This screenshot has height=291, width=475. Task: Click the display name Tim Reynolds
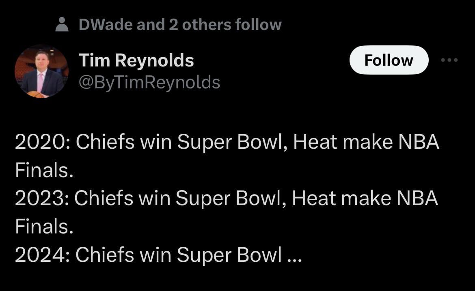click(136, 61)
